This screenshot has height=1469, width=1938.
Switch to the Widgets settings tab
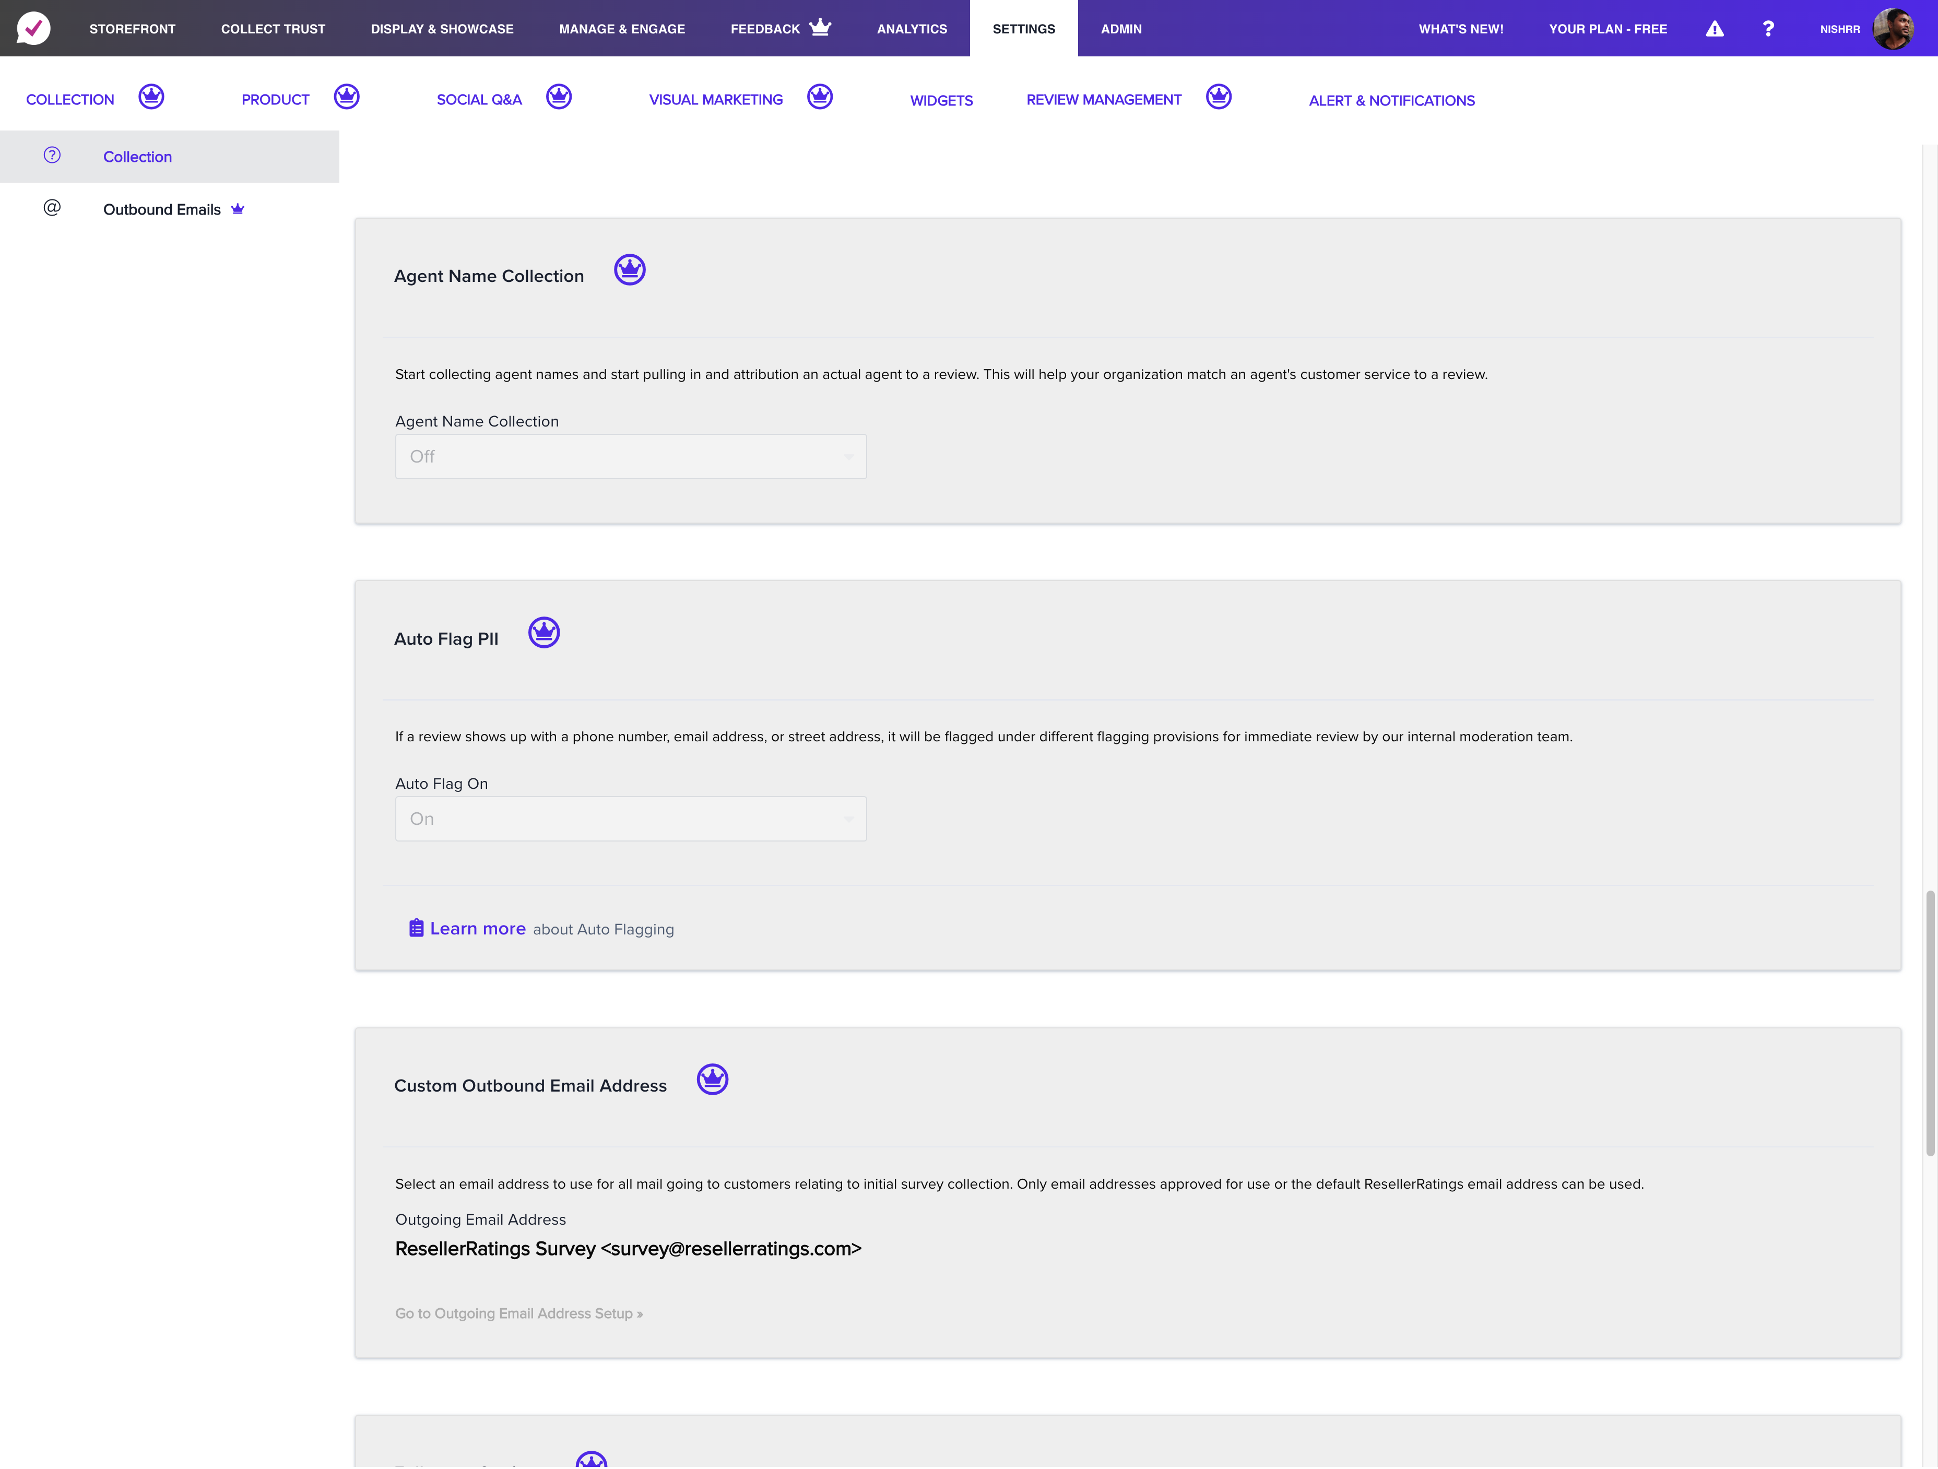point(942,101)
